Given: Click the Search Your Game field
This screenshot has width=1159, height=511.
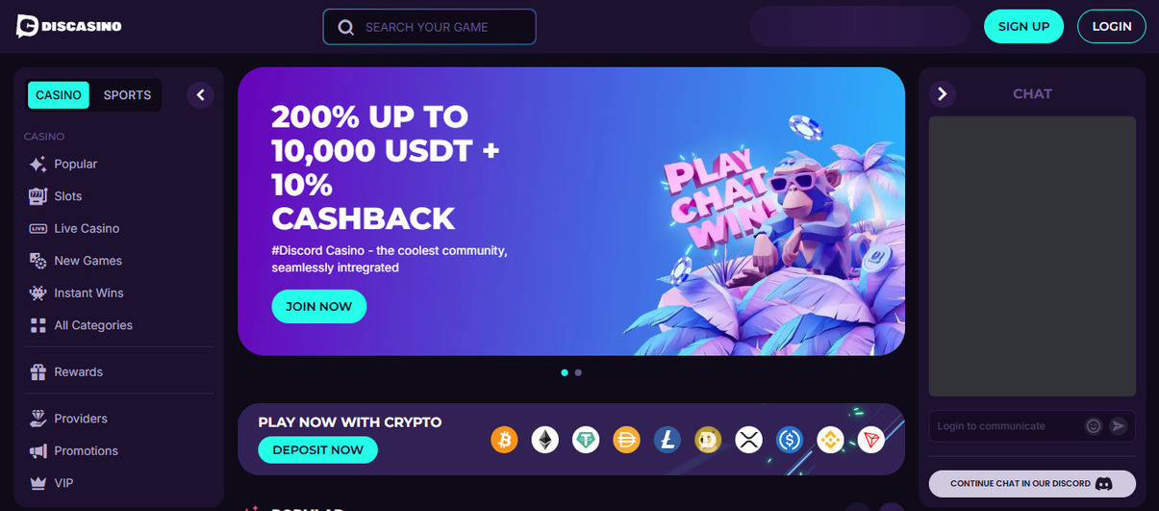Looking at the screenshot, I should [429, 27].
